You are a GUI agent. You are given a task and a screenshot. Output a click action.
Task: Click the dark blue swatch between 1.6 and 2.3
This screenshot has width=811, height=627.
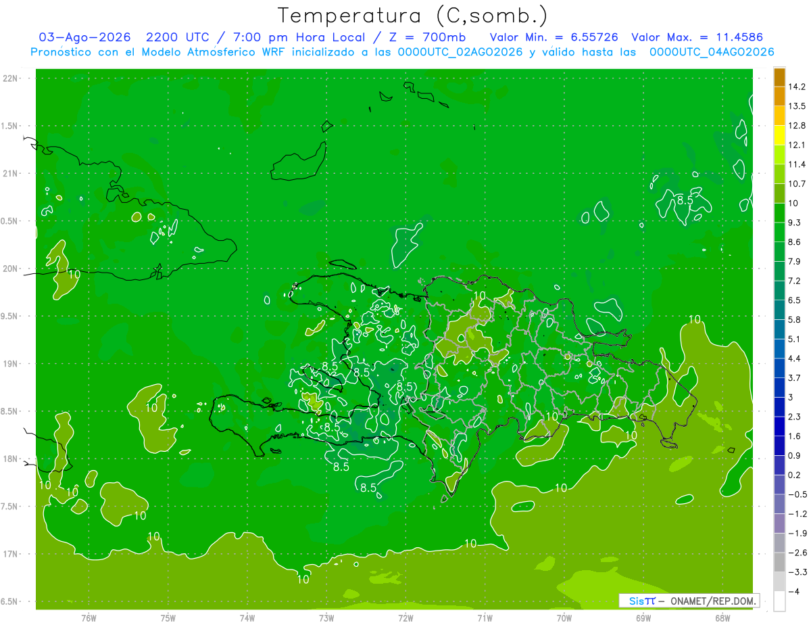pos(779,427)
